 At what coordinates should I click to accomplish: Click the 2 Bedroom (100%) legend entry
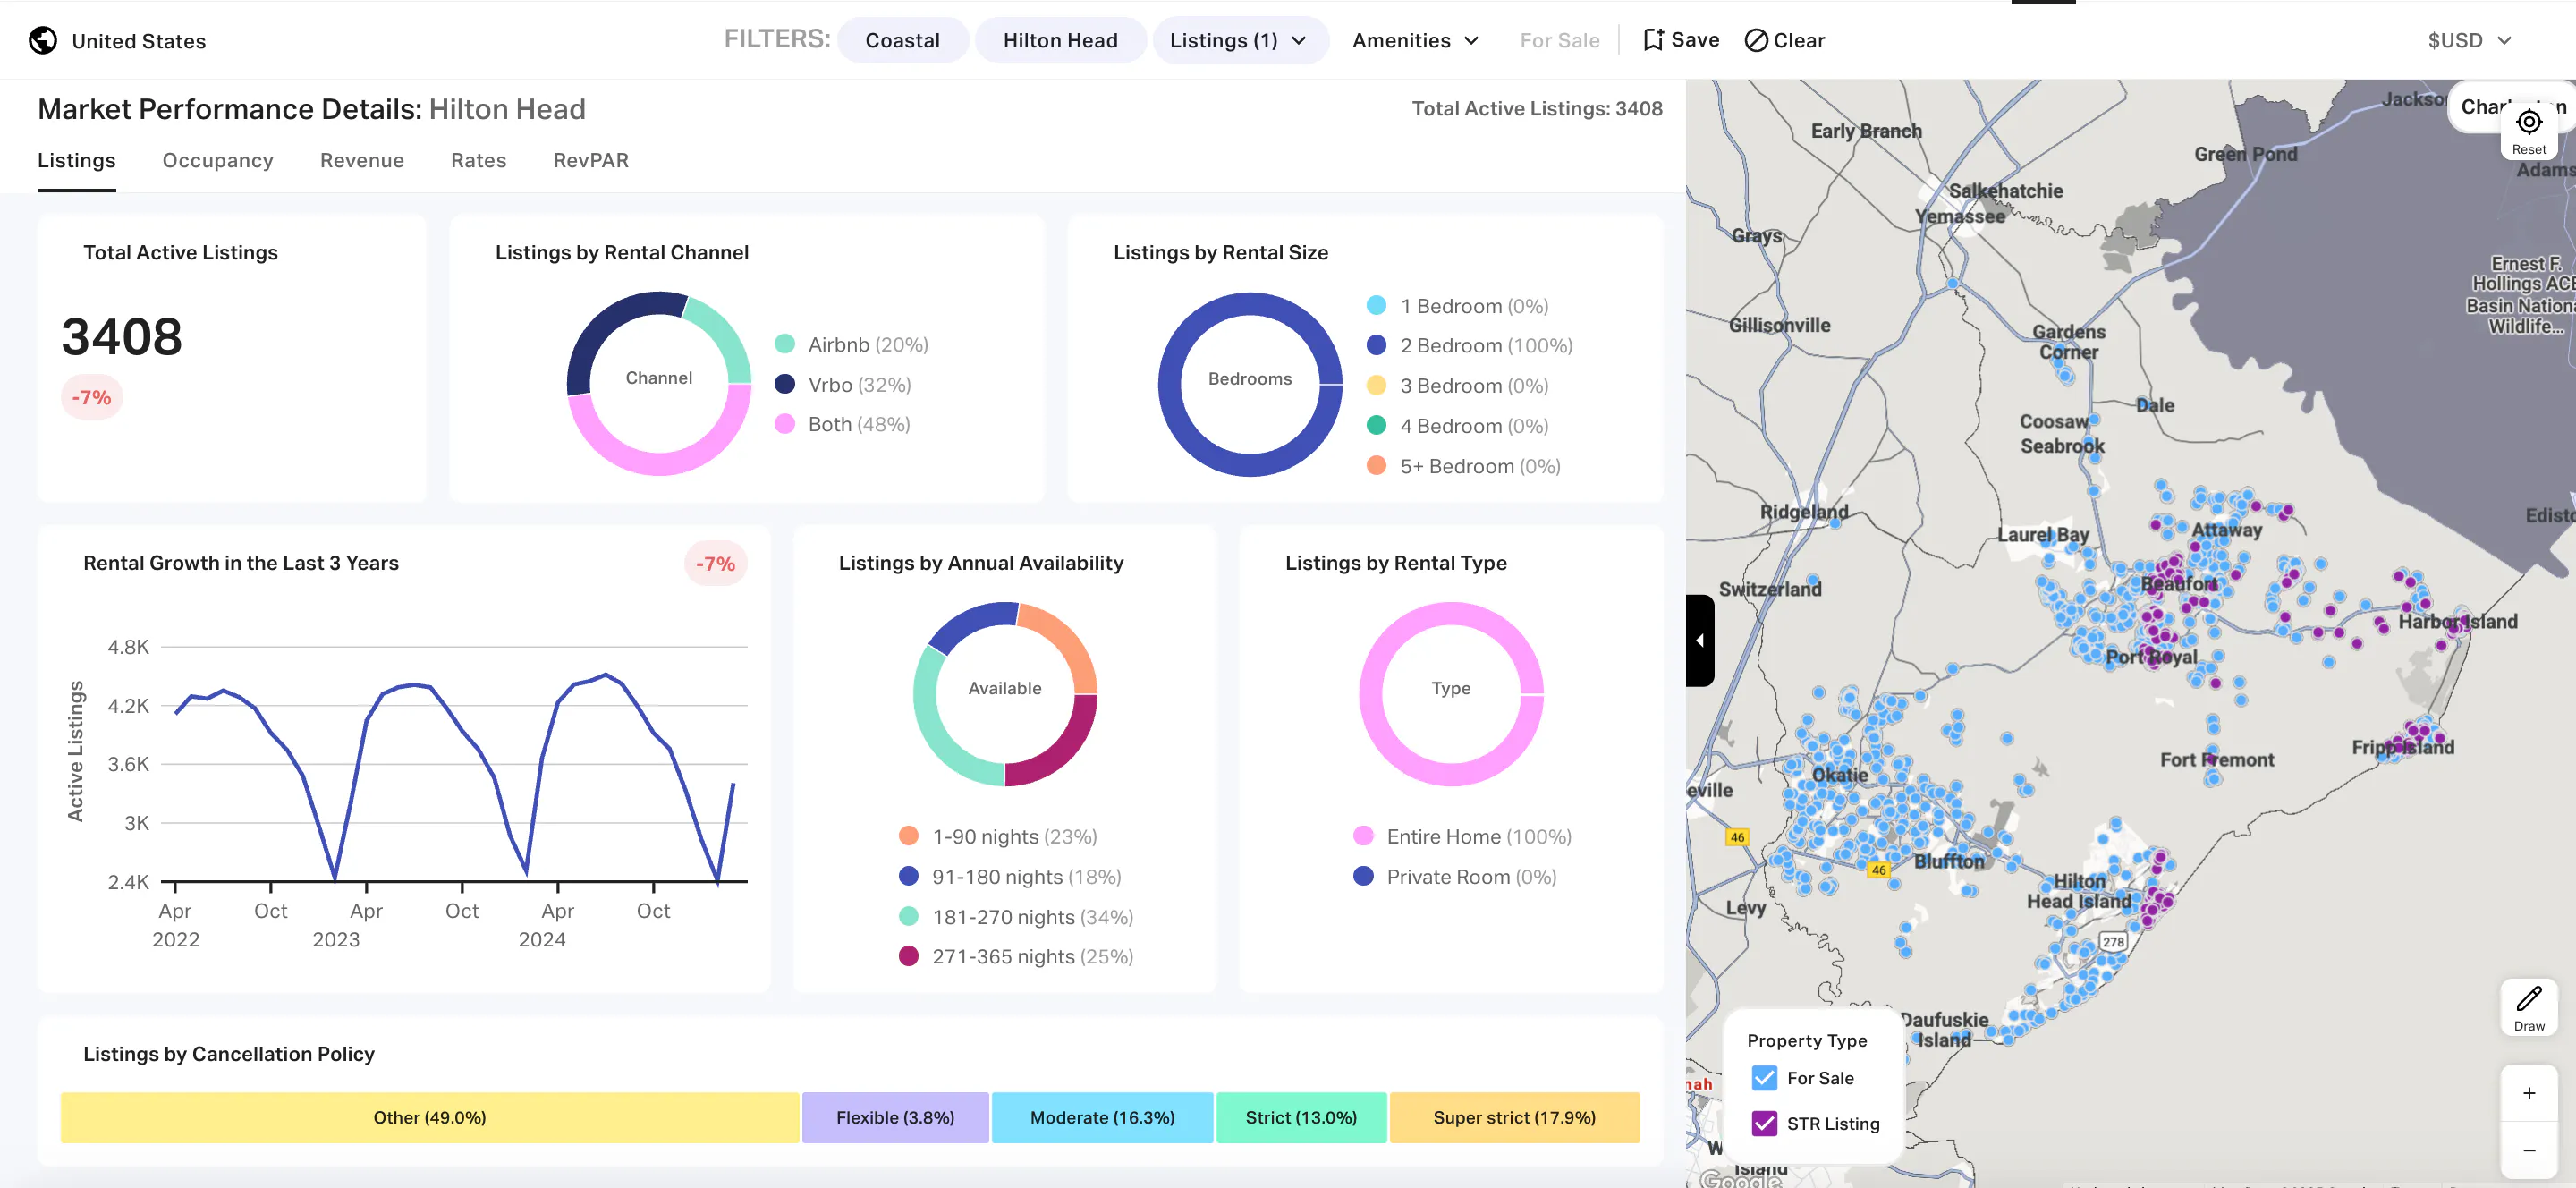(x=1469, y=345)
